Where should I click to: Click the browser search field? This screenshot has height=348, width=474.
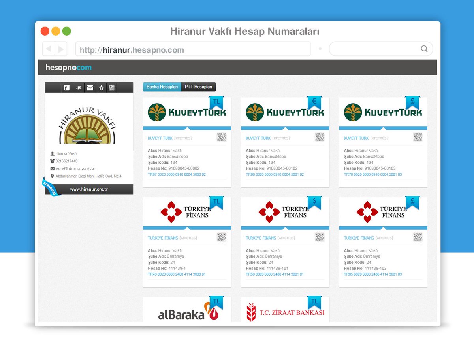coord(381,49)
